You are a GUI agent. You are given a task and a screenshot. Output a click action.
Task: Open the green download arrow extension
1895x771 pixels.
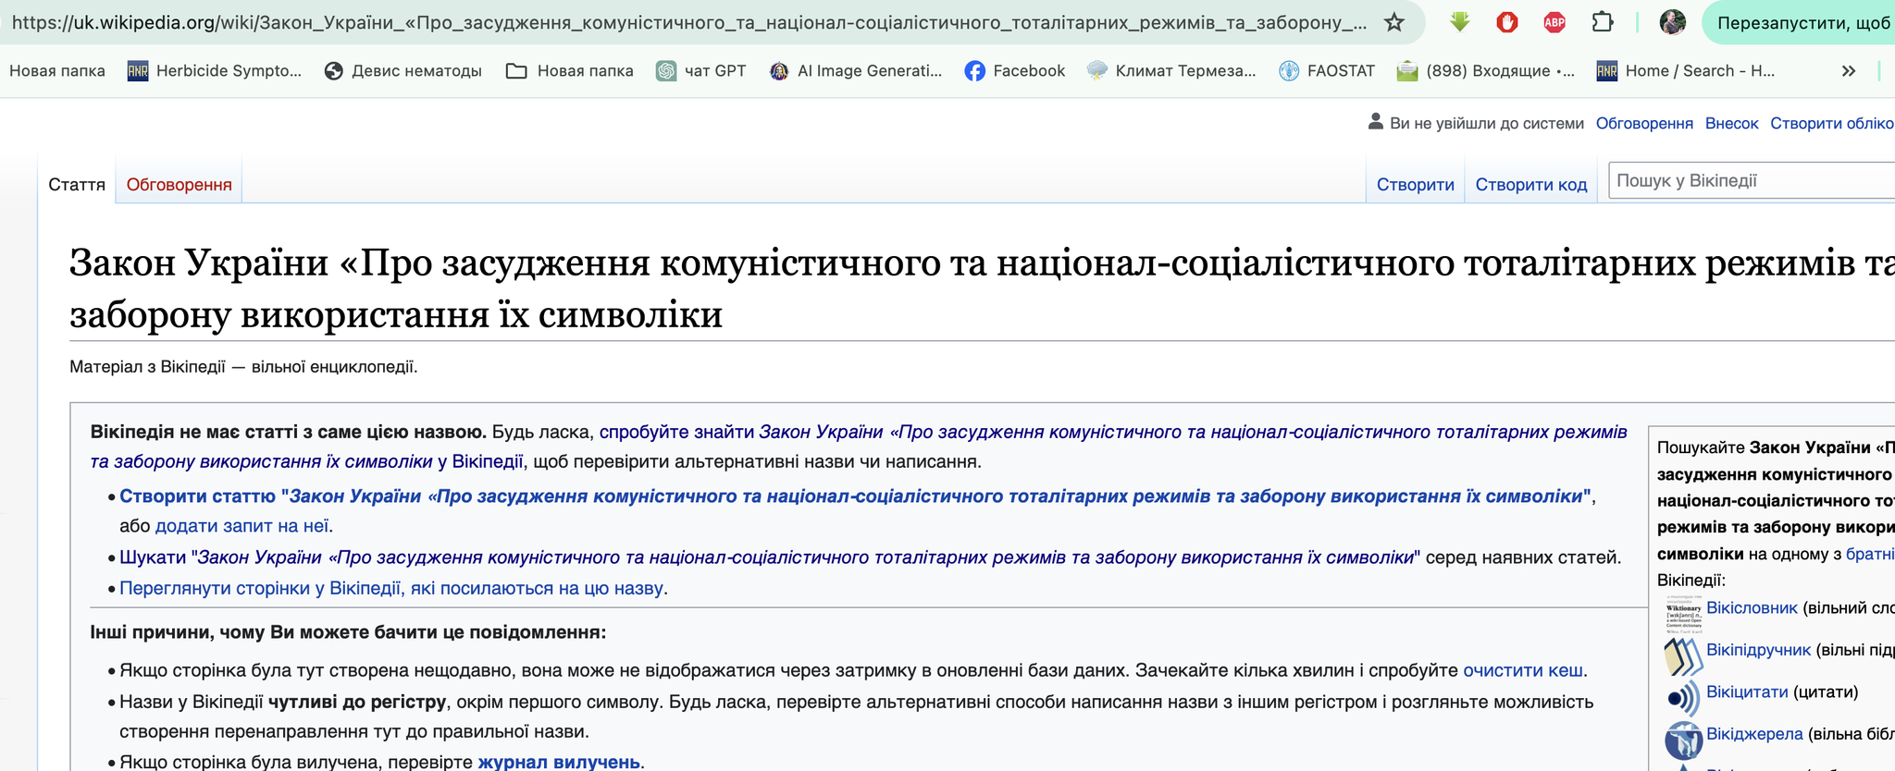tap(1459, 22)
